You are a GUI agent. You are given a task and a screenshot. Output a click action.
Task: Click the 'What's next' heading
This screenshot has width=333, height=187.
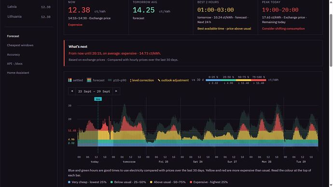[x=78, y=47]
